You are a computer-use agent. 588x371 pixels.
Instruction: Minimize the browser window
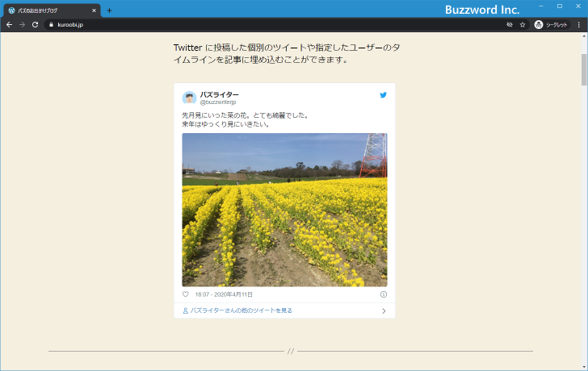tap(541, 6)
